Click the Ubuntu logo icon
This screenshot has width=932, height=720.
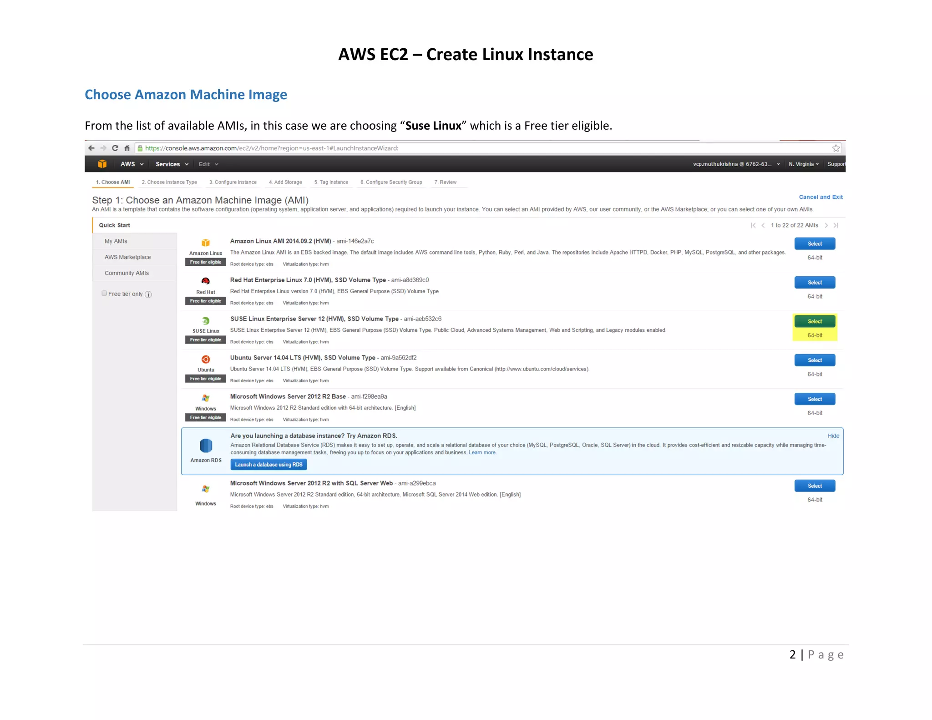pos(206,359)
